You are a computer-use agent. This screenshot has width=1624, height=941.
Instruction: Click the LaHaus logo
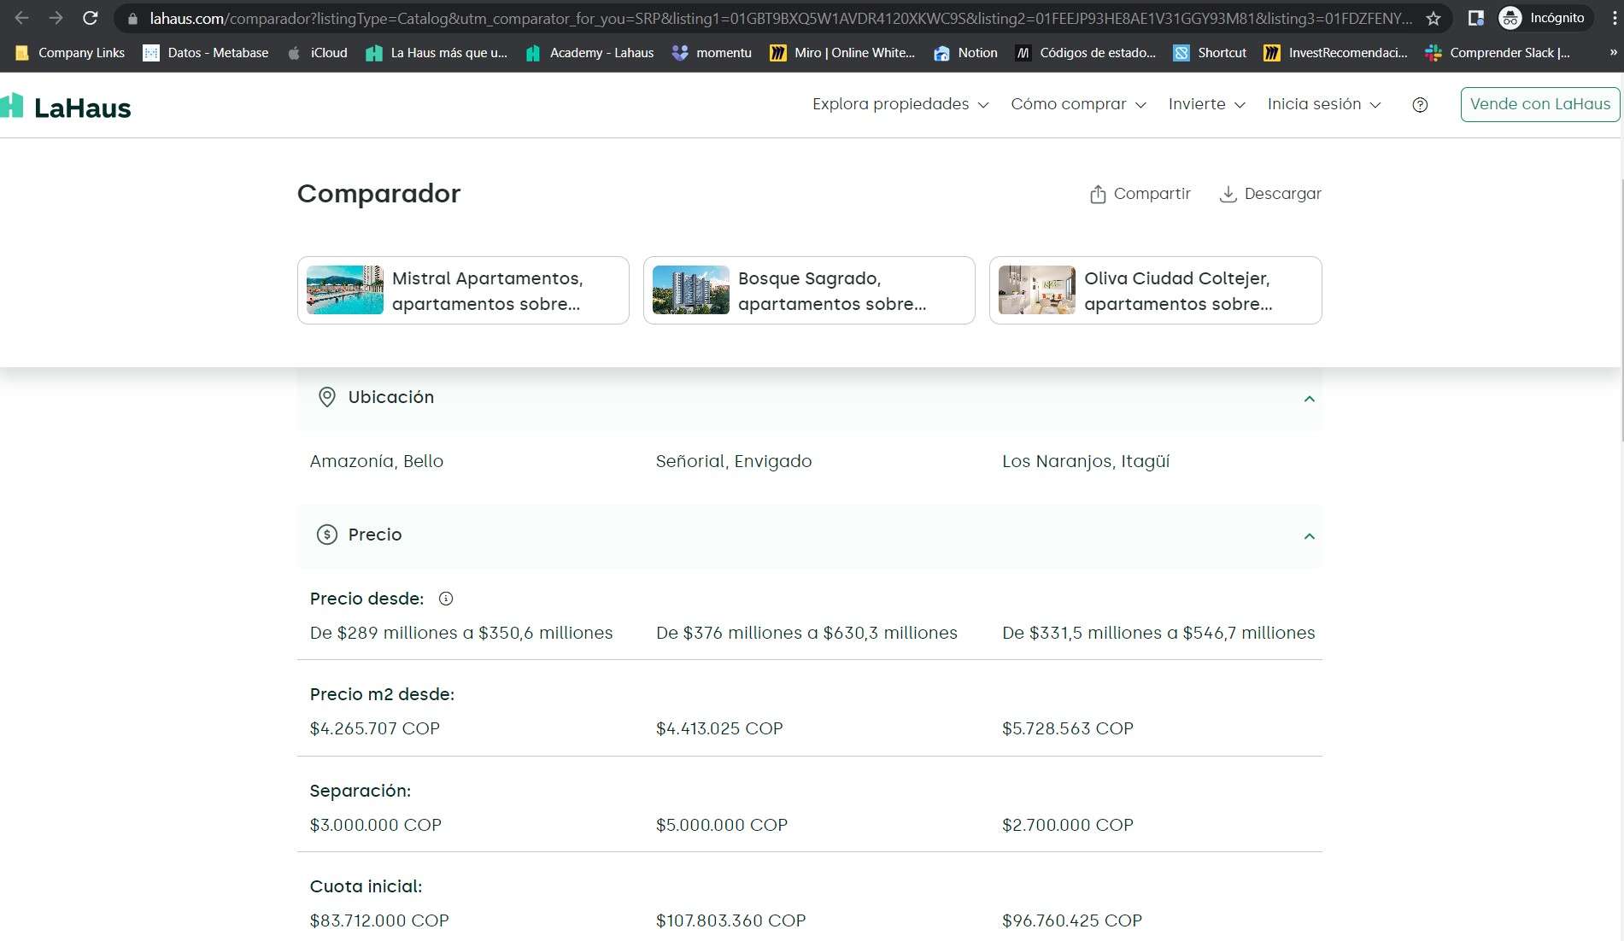[x=67, y=107]
